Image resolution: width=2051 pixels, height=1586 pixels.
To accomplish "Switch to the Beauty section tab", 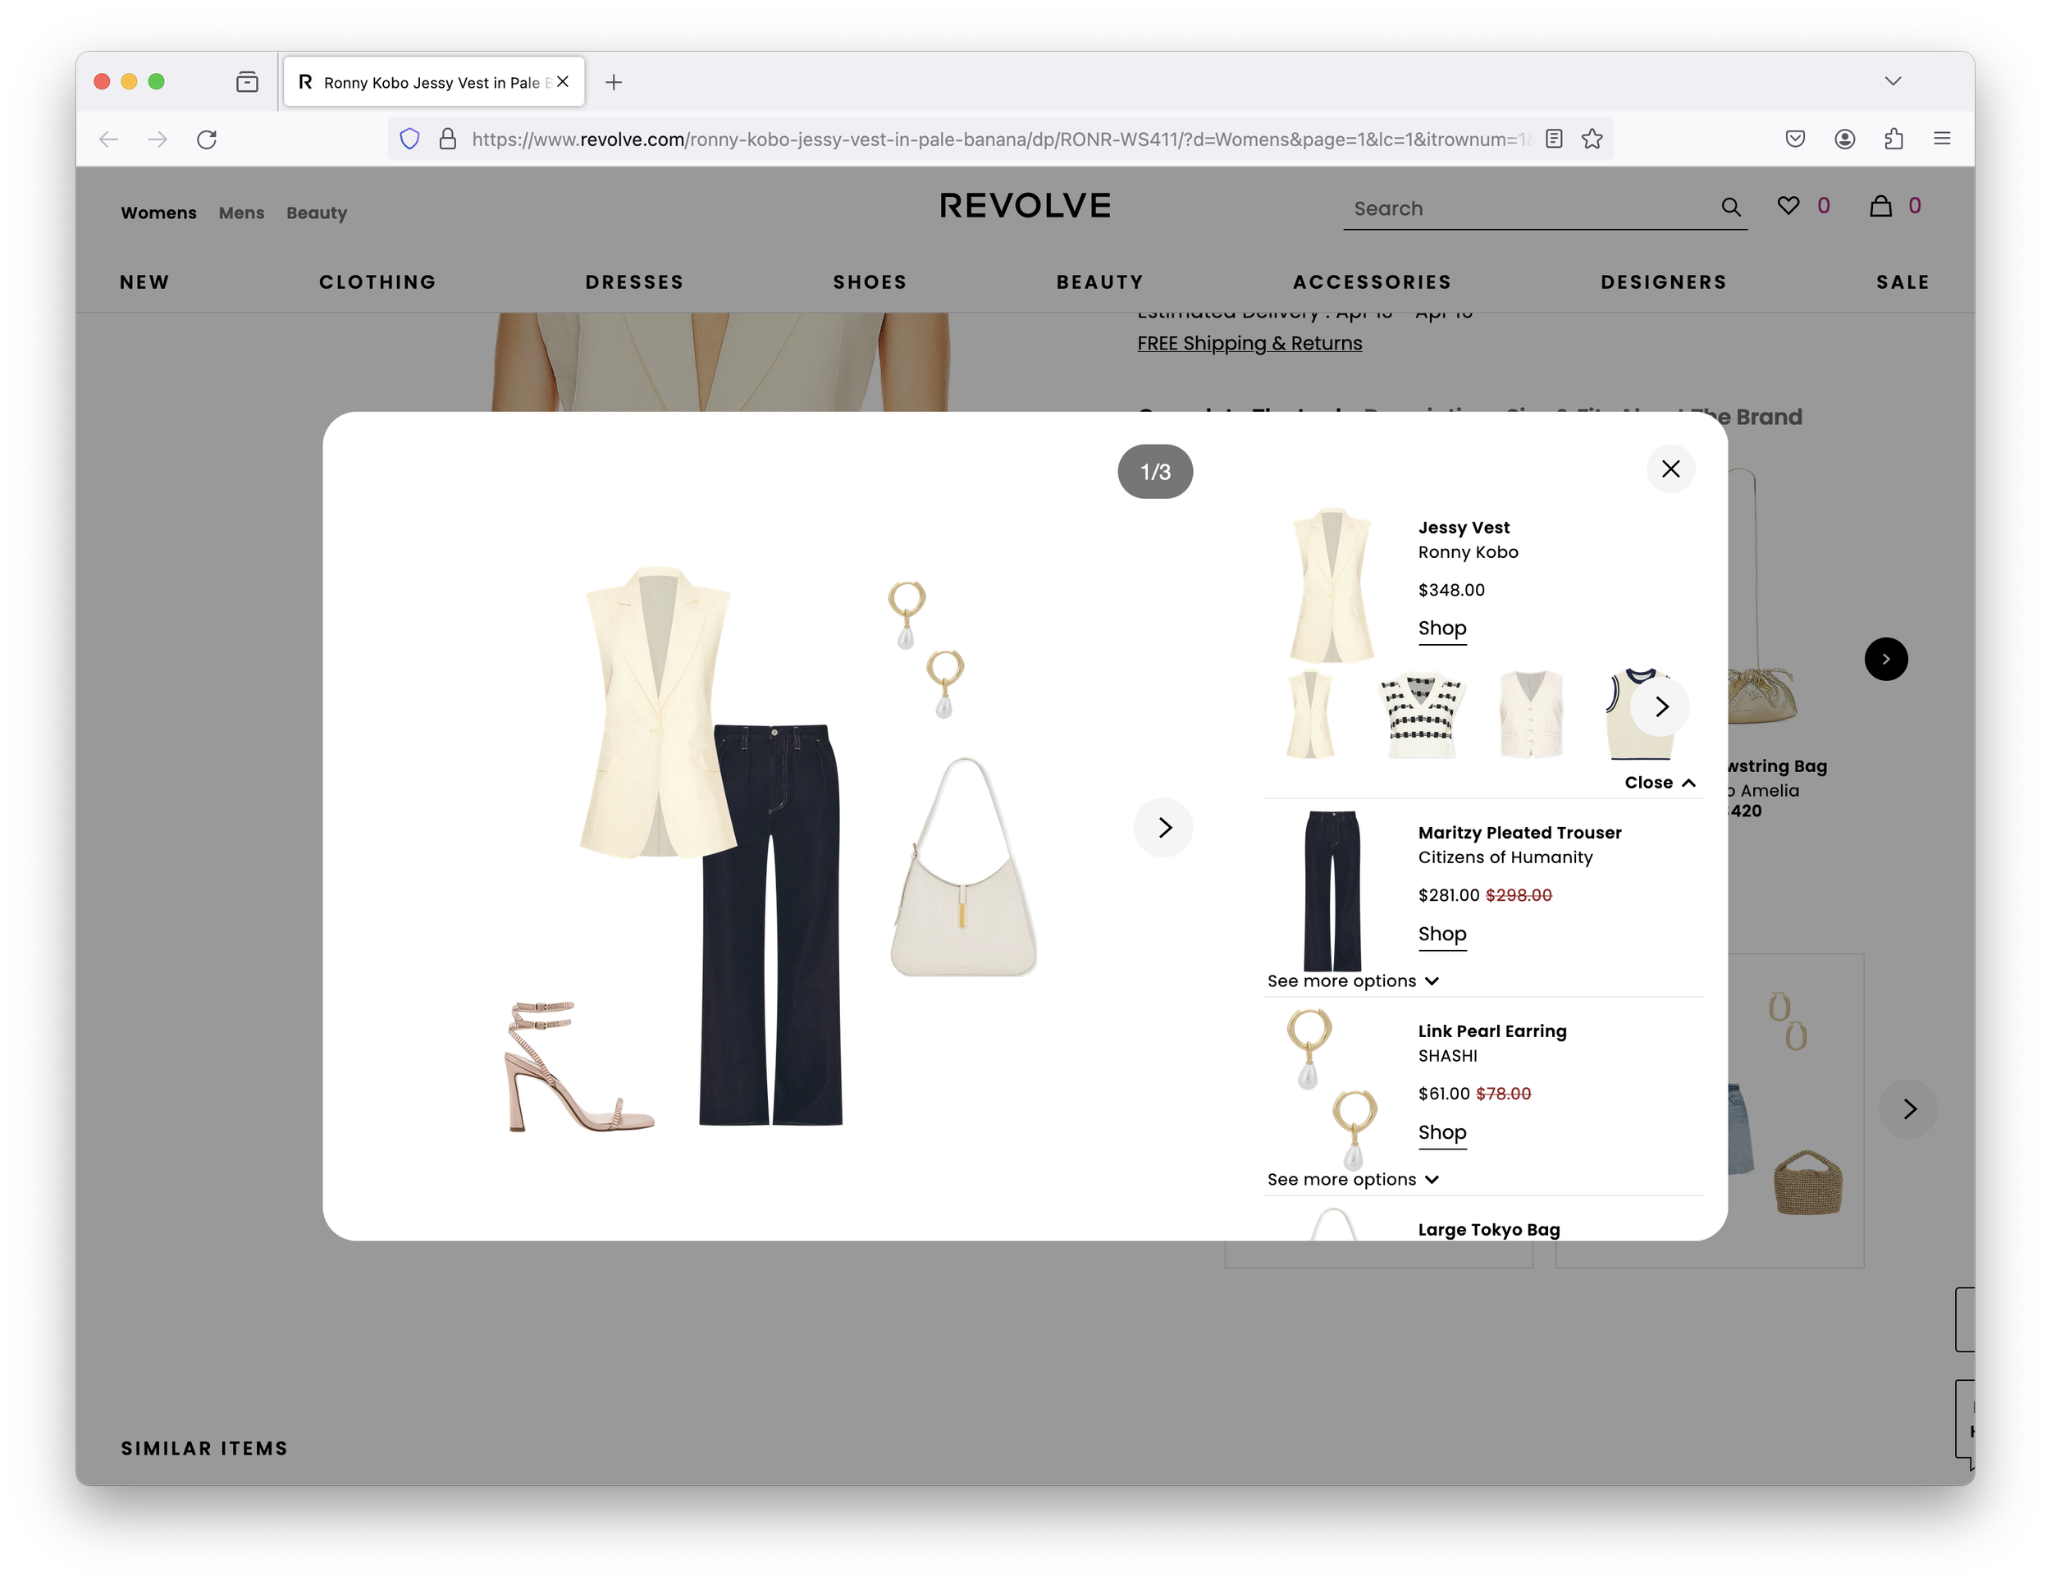I will pos(317,213).
